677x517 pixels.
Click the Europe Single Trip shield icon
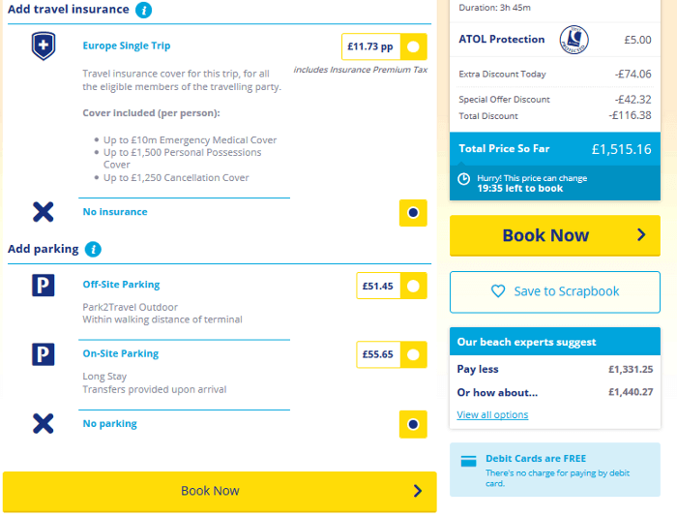(x=44, y=46)
